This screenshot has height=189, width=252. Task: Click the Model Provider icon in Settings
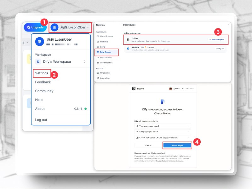coord(98,36)
